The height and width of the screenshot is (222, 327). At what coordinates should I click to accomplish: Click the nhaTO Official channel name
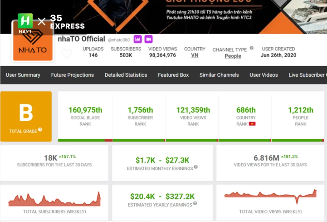tap(81, 39)
